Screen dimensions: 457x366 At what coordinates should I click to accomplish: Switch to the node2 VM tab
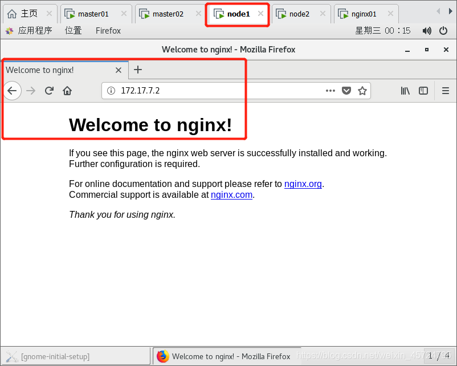(301, 14)
